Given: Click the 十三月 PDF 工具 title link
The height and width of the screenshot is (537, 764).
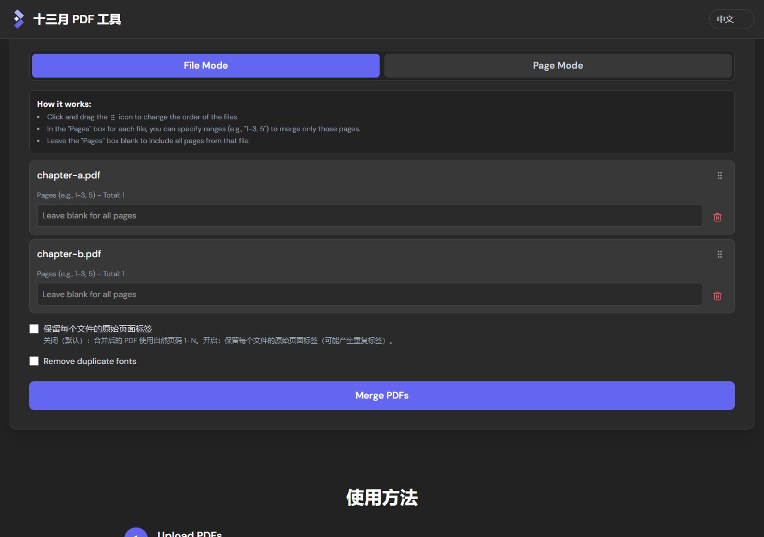Looking at the screenshot, I should [x=78, y=19].
